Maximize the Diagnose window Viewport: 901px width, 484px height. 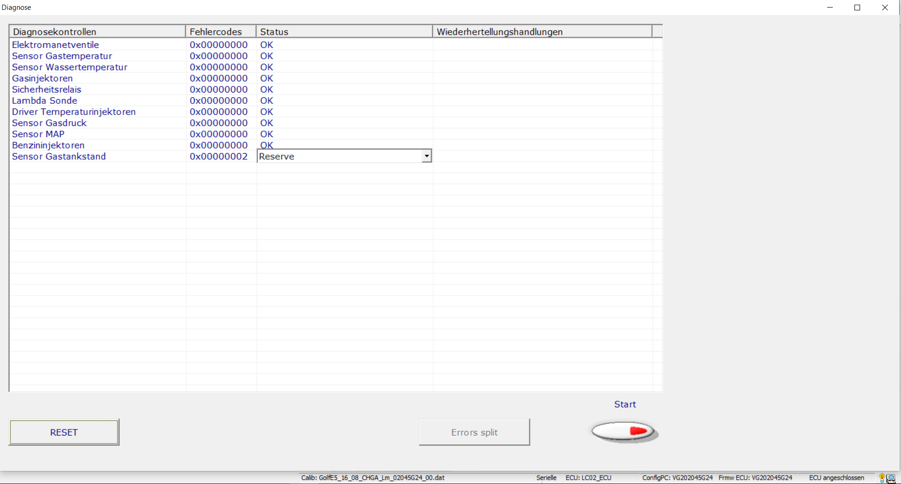[857, 8]
